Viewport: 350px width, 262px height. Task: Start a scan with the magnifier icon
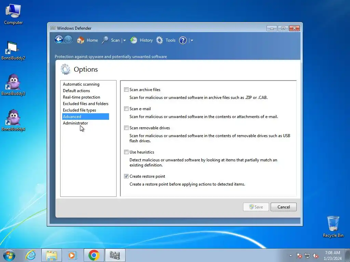click(x=105, y=40)
